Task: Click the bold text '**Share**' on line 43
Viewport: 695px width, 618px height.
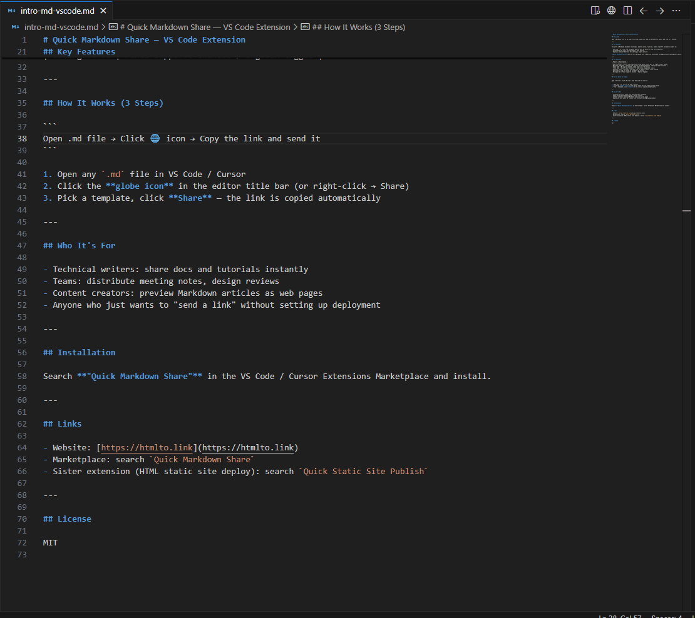Action: tap(190, 198)
